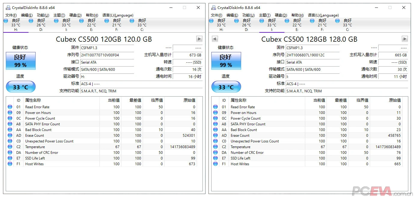Screen dimensions: 414x197
Task: Go to next disk in left window
Action: coord(199,39)
